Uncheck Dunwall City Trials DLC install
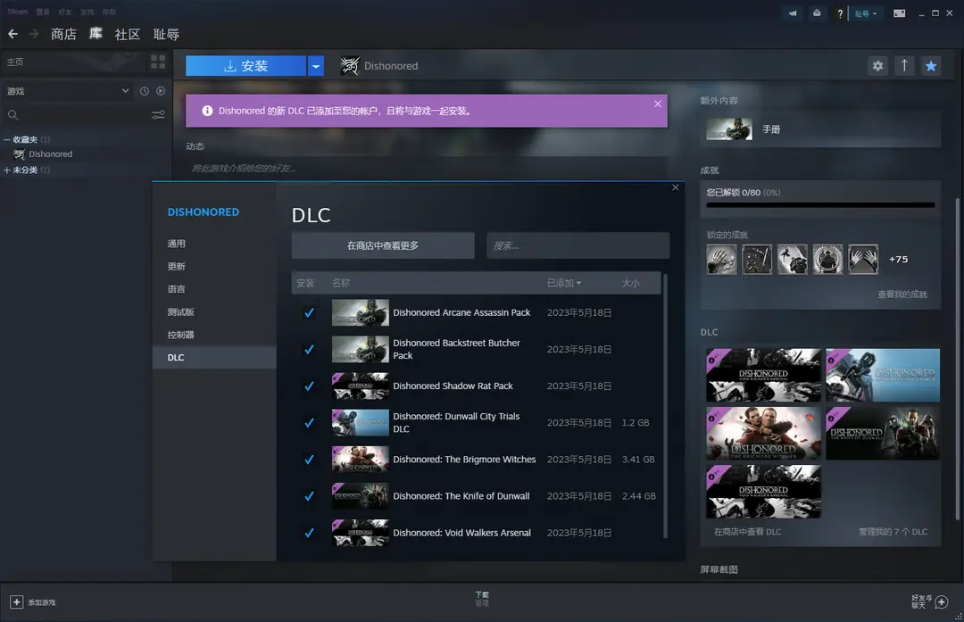The image size is (964, 622). (309, 423)
